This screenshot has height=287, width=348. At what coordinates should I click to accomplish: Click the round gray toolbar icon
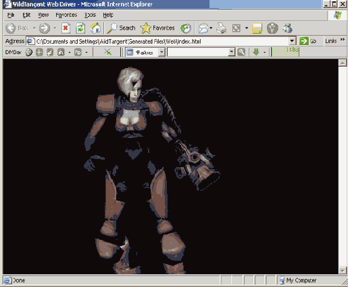click(x=272, y=28)
